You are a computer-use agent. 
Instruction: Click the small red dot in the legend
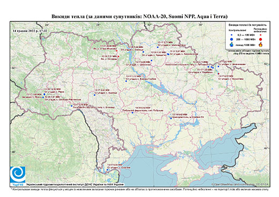(261, 35)
